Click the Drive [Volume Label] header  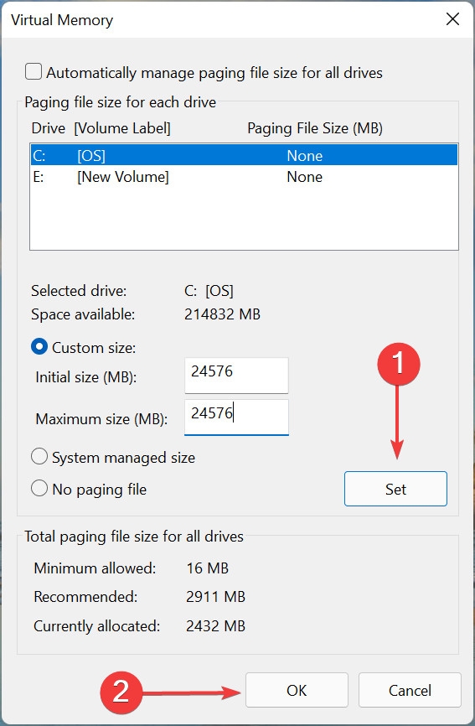[x=101, y=128]
